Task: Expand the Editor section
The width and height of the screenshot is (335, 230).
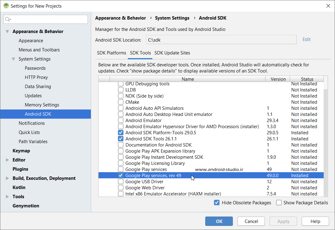Action: coord(7,160)
